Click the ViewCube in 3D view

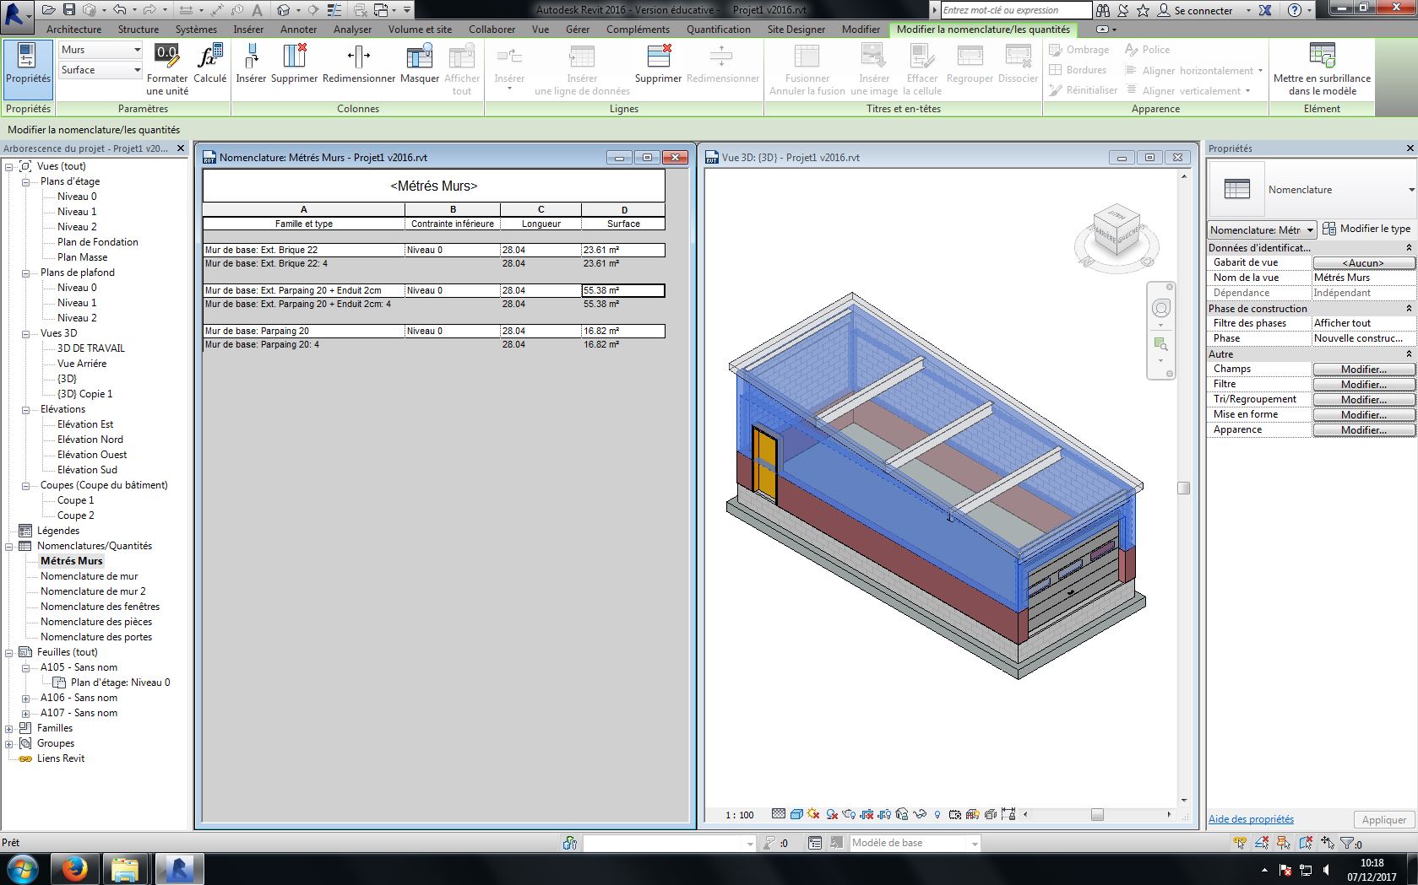point(1116,229)
